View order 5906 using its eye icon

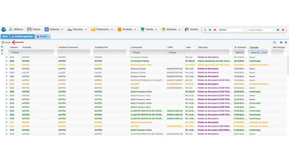(7, 92)
